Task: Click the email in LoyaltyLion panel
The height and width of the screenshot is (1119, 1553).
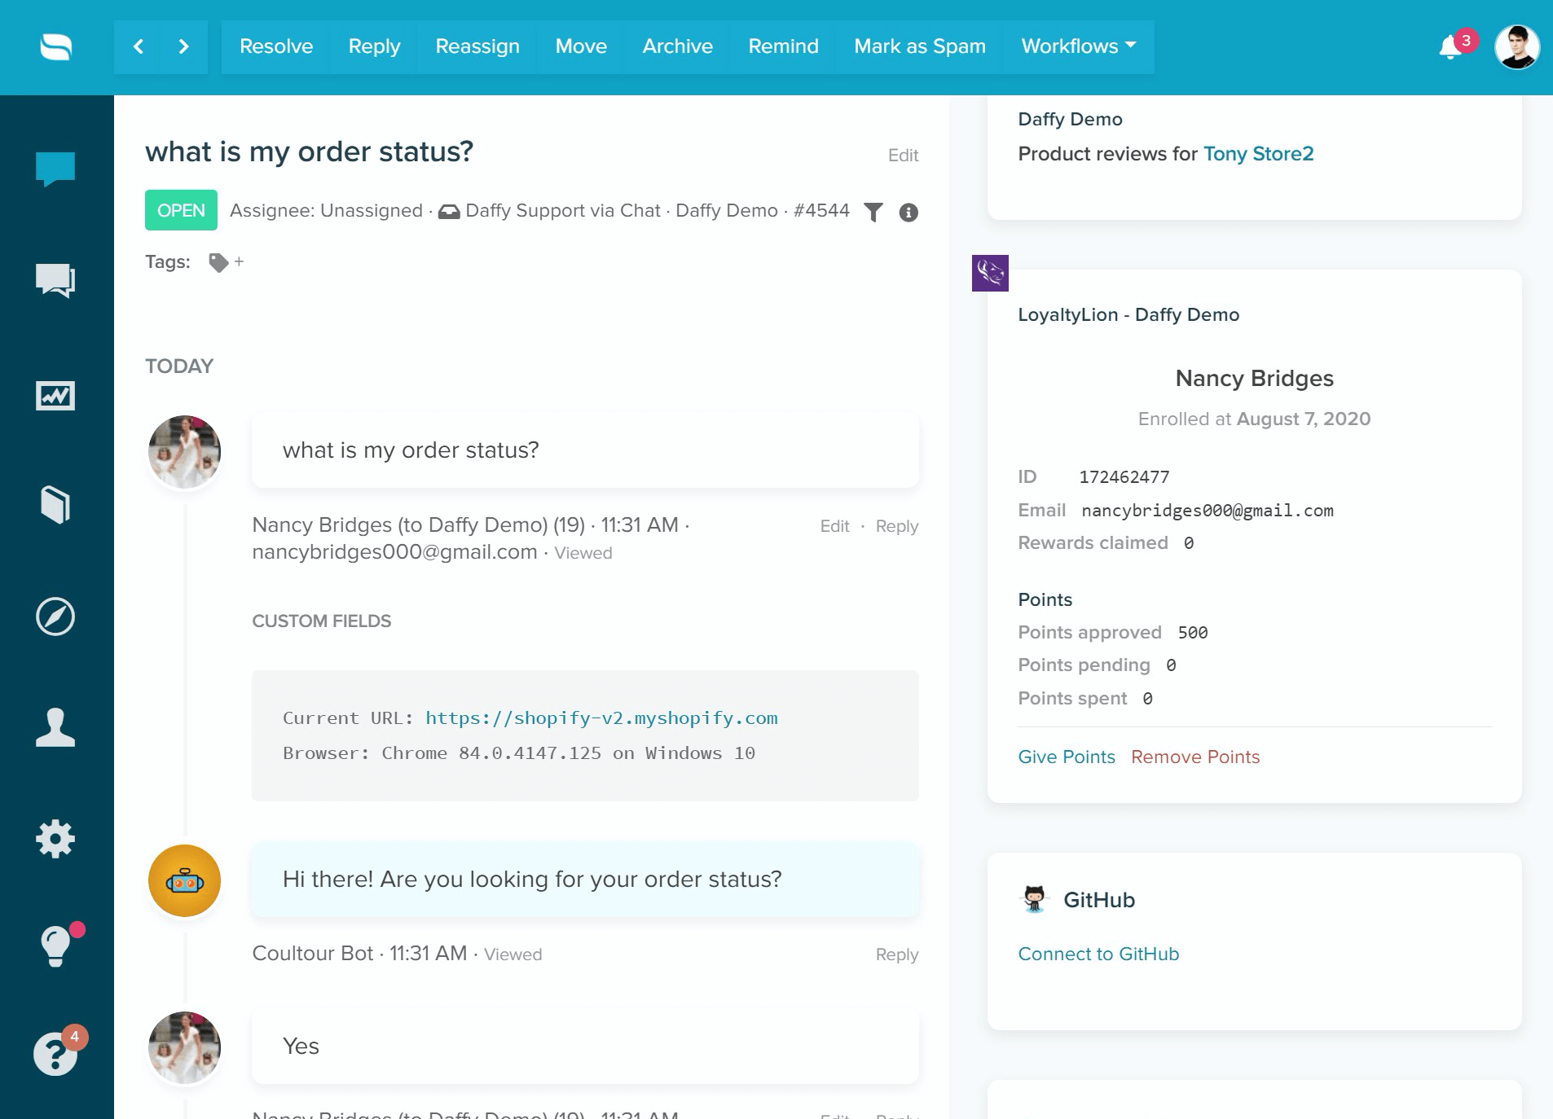Action: pos(1207,511)
